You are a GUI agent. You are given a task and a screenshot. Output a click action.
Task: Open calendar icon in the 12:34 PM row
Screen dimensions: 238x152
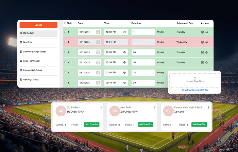click(x=98, y=62)
